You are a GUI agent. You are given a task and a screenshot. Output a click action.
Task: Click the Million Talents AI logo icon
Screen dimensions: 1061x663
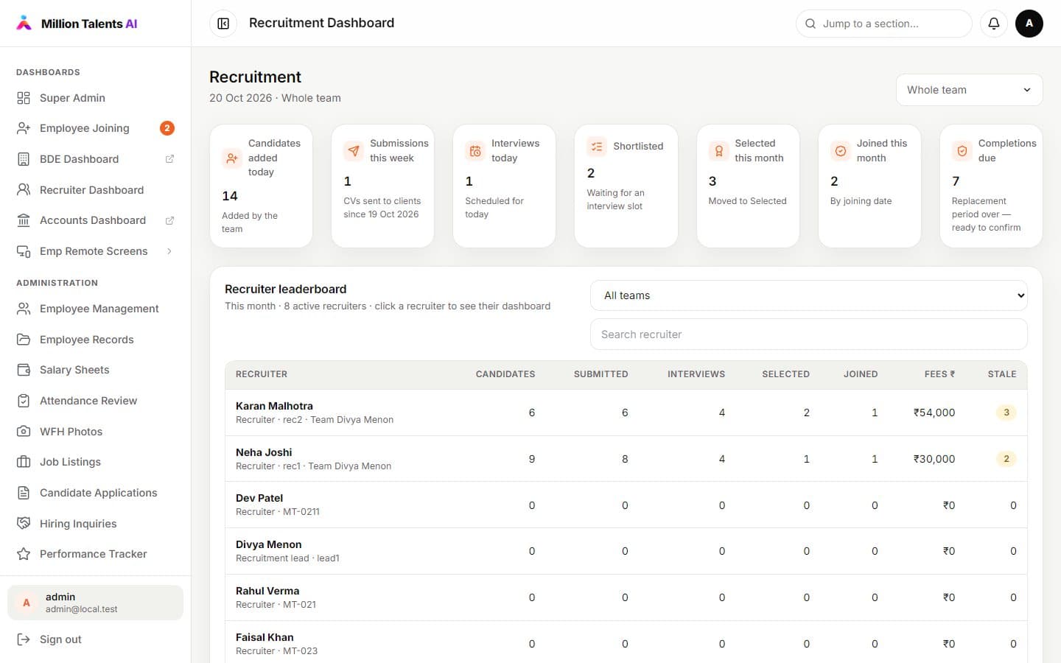24,23
